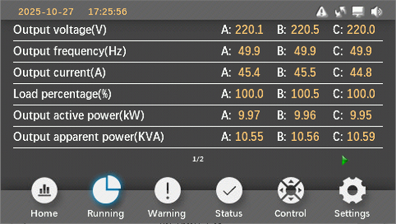Click the Warning label
The height and width of the screenshot is (224, 396).
pyautogui.click(x=167, y=214)
